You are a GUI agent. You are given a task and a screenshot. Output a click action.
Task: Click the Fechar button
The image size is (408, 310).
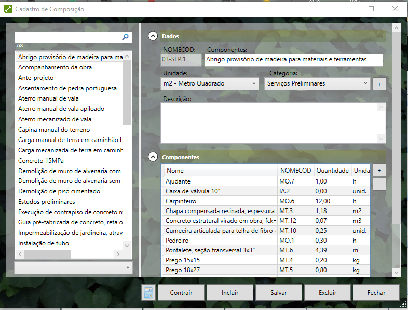click(x=376, y=293)
